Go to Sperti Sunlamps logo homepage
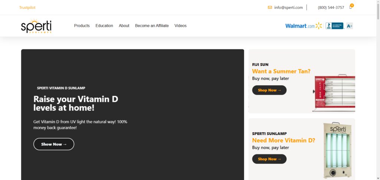380x180 pixels. click(x=36, y=26)
